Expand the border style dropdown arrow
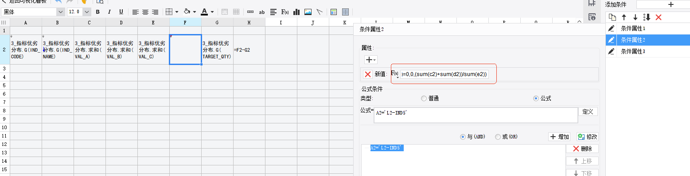 coord(177,12)
